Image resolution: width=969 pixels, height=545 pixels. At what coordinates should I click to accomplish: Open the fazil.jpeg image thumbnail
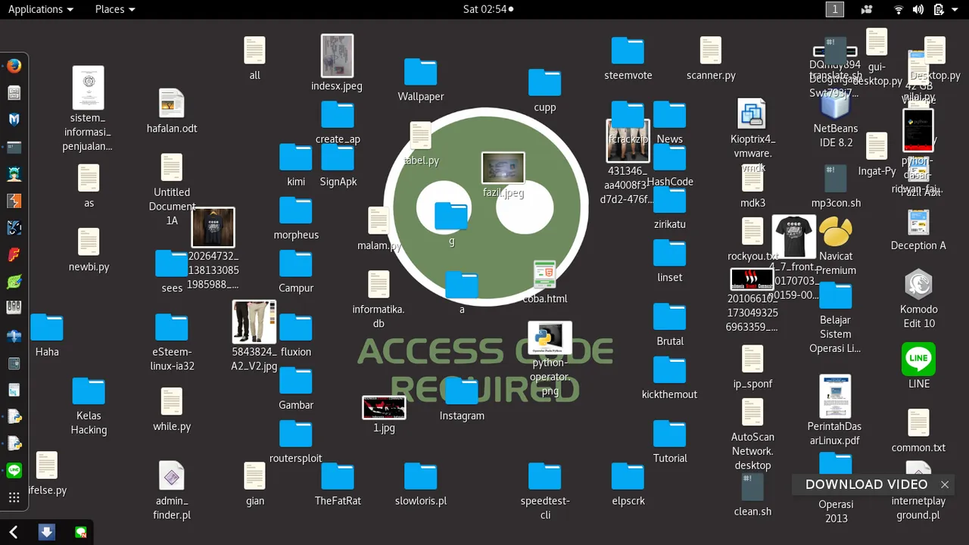(x=503, y=168)
